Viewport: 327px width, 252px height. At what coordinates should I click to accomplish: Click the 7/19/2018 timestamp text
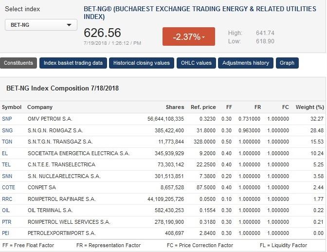(x=112, y=43)
